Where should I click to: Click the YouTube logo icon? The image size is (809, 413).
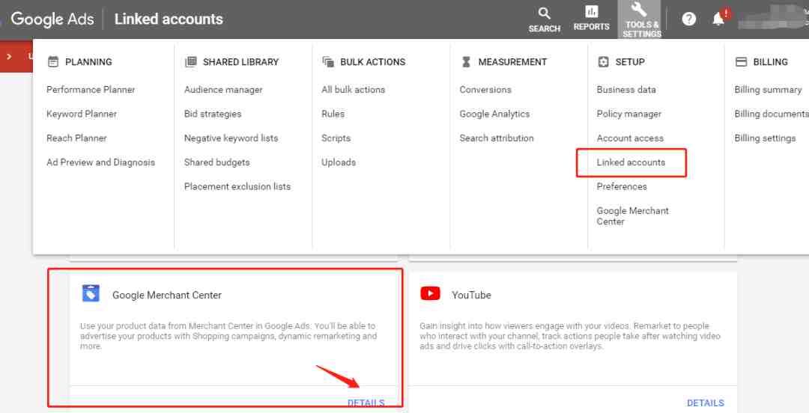[430, 293]
